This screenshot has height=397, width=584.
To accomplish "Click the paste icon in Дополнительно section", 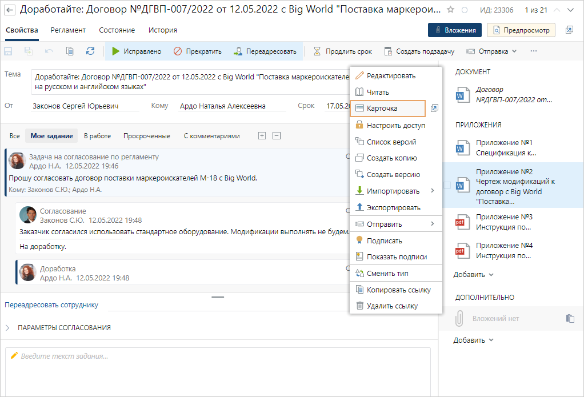I will pyautogui.click(x=570, y=319).
